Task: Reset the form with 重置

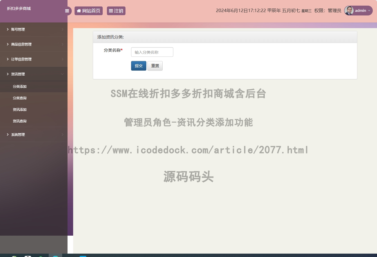Action: coord(155,66)
